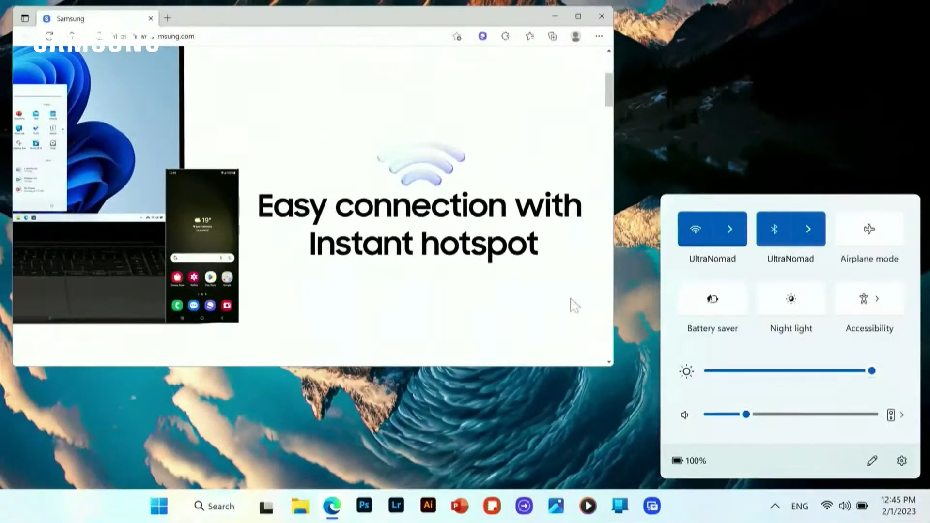Open Edge settings and more menu
The height and width of the screenshot is (523, 930).
click(599, 36)
